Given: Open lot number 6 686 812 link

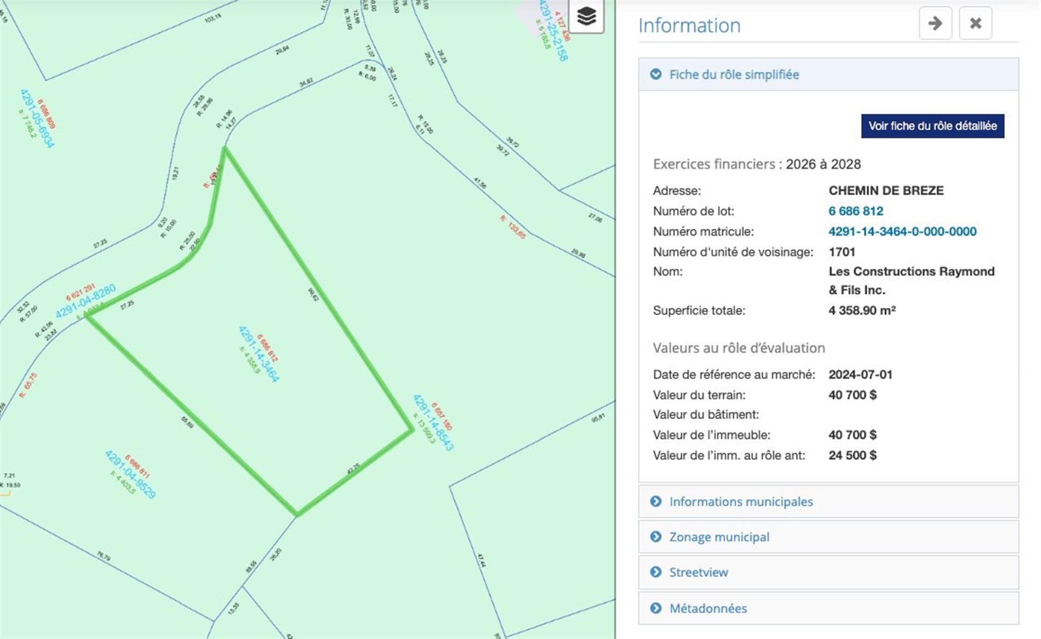Looking at the screenshot, I should 856,211.
